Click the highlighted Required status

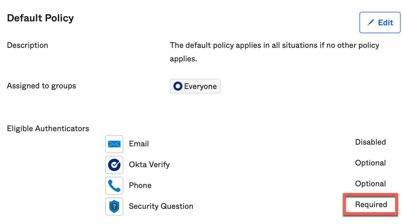coord(371,205)
